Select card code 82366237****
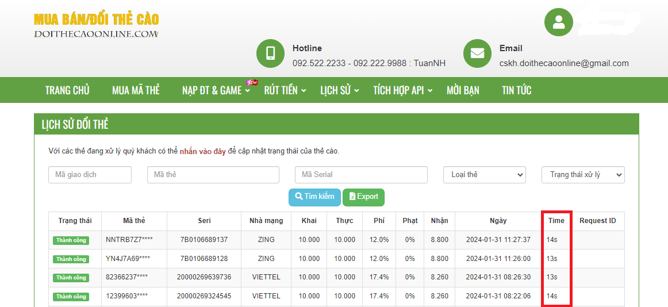668x307 pixels. click(x=127, y=277)
